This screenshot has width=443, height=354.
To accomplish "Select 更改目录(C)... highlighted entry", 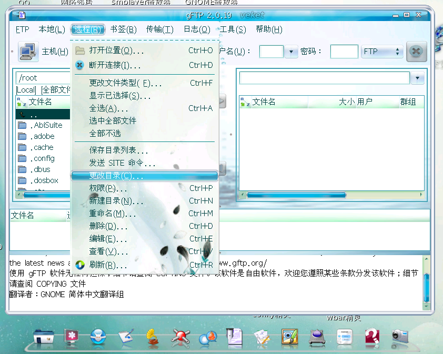I will coord(144,176).
